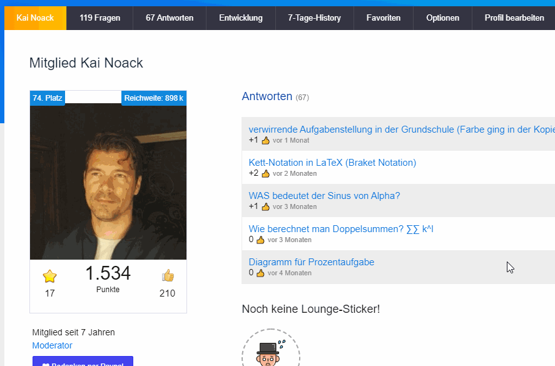Click the Kai Noack profile photo
This screenshot has width=555, height=366.
point(108,181)
